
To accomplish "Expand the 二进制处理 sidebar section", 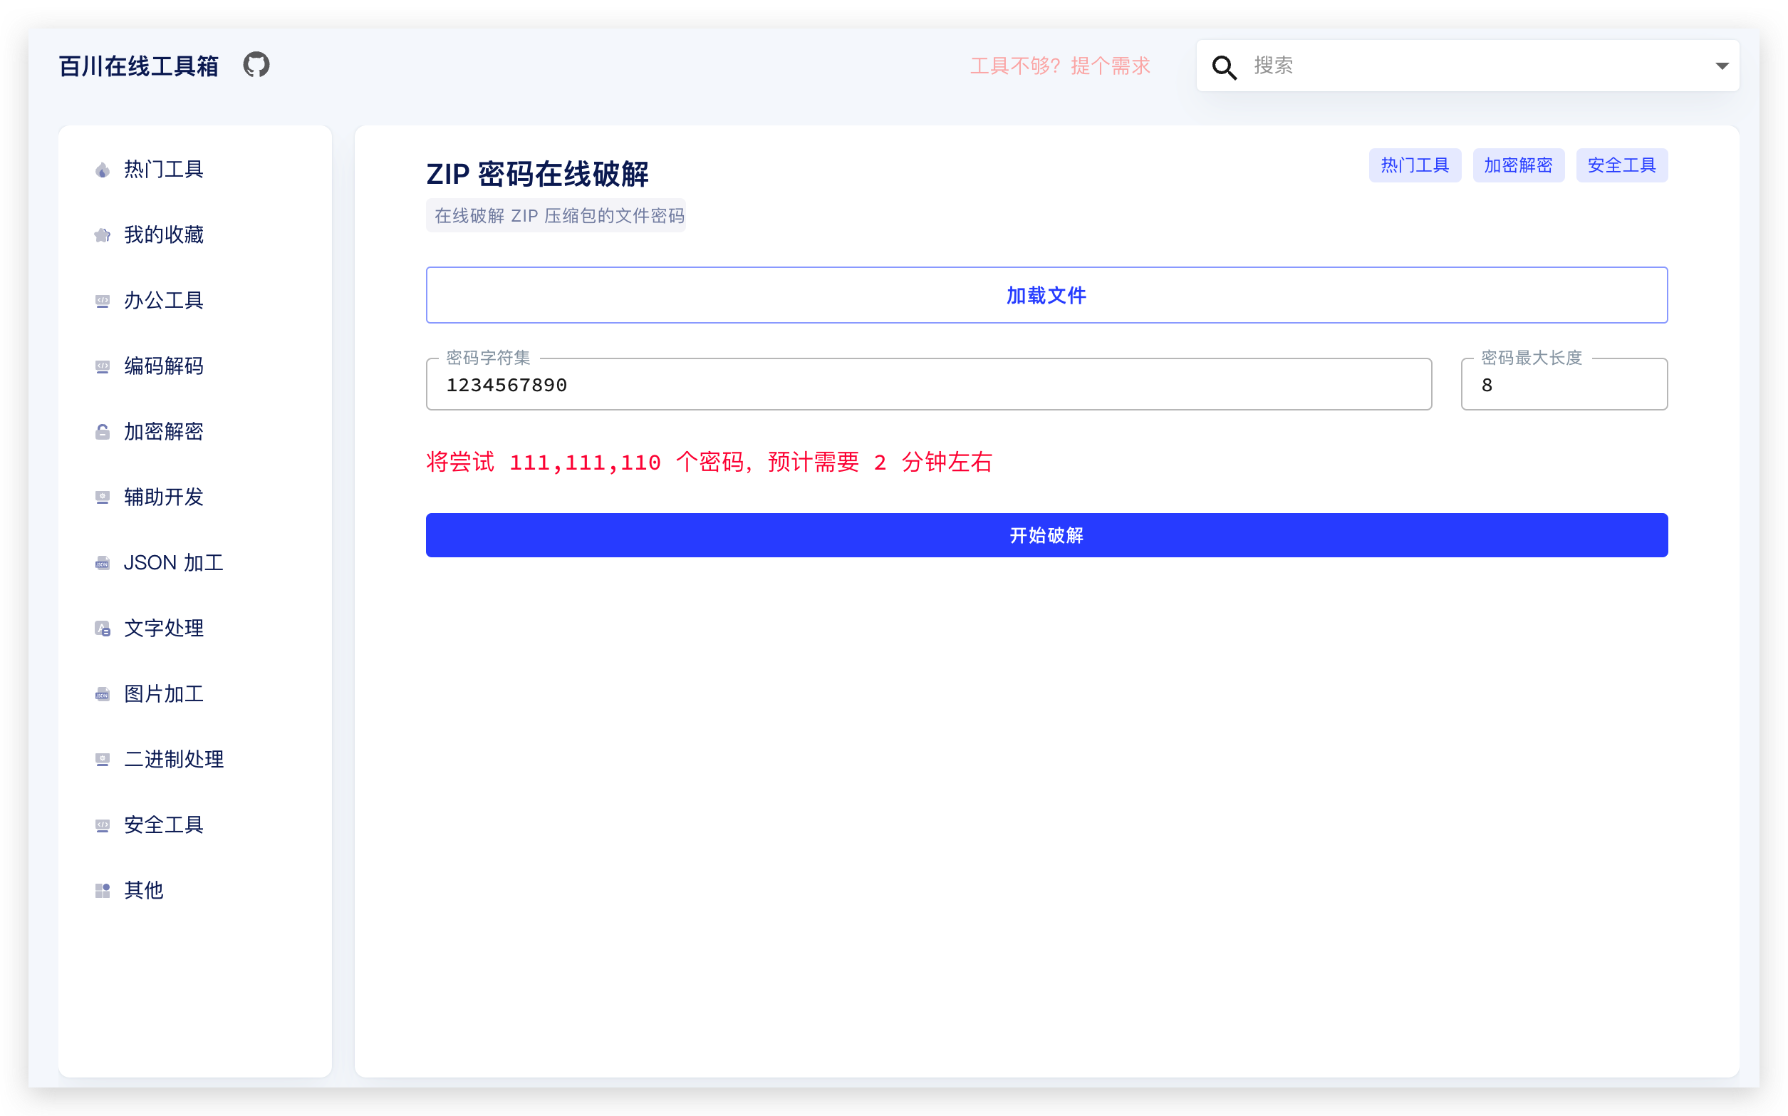I will tap(103, 759).
